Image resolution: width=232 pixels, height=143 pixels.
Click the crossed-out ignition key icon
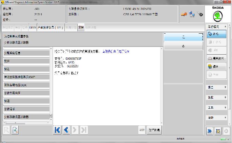click(x=200, y=14)
